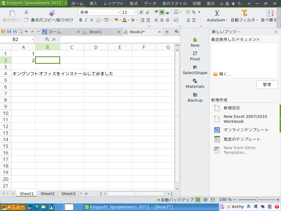
Task: Open the 数式 ribbon tab
Action: 134,4
